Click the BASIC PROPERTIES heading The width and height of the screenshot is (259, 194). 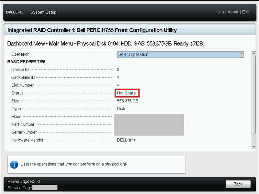point(27,62)
